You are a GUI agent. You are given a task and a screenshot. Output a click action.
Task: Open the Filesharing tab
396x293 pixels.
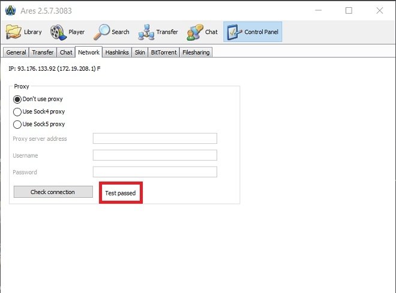click(196, 53)
